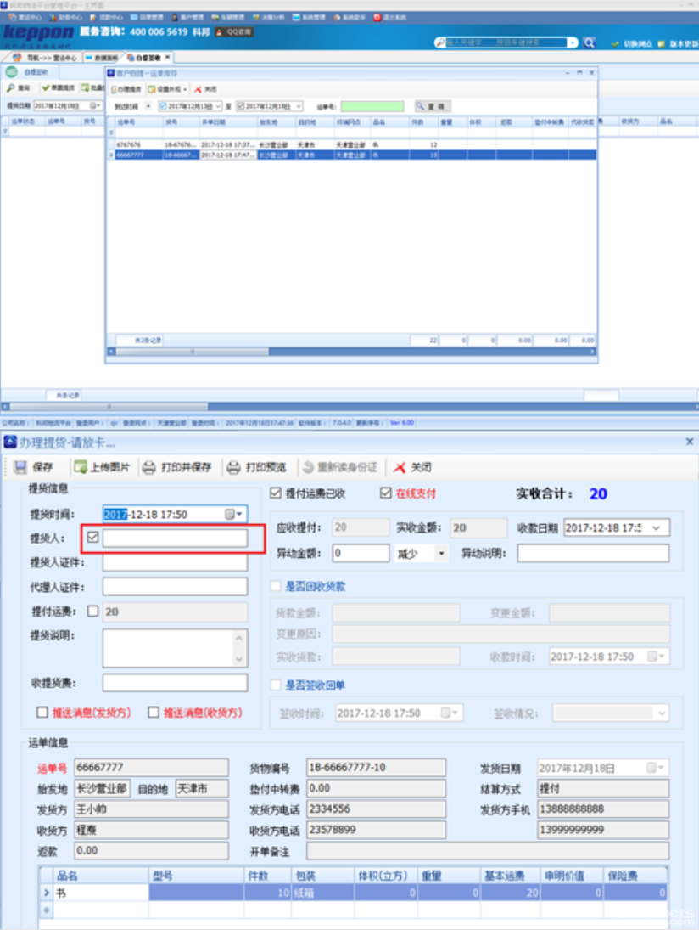Open the 减少 adjustment type dropdown
The height and width of the screenshot is (930, 699).
(x=441, y=553)
